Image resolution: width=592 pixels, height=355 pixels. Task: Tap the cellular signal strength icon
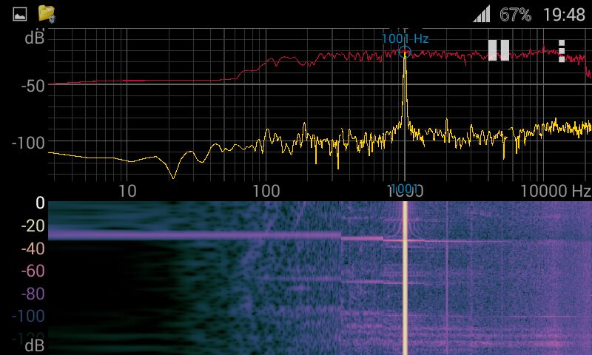coord(482,14)
